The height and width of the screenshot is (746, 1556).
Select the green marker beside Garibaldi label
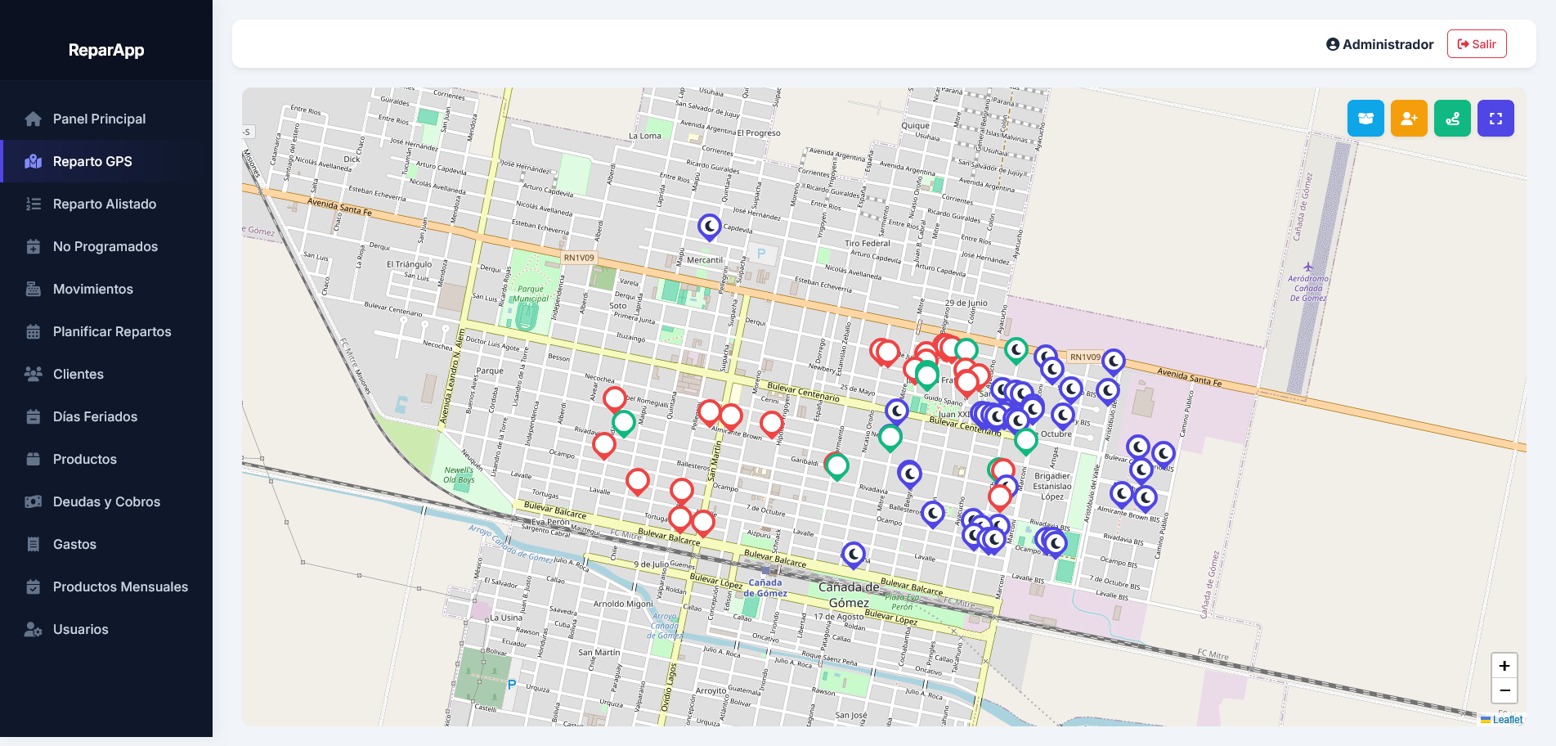point(836,466)
